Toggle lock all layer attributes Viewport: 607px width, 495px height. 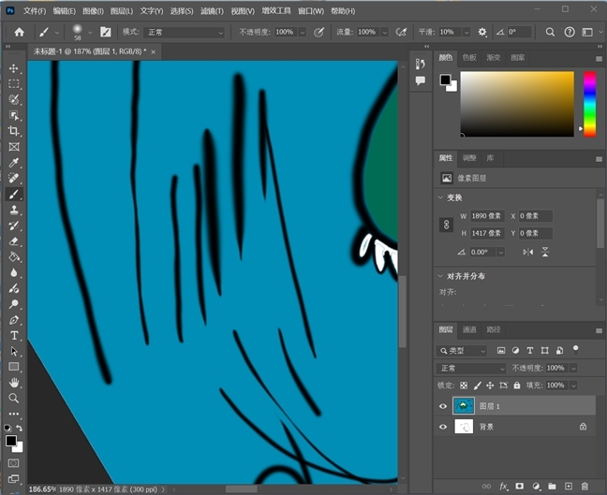pos(517,386)
